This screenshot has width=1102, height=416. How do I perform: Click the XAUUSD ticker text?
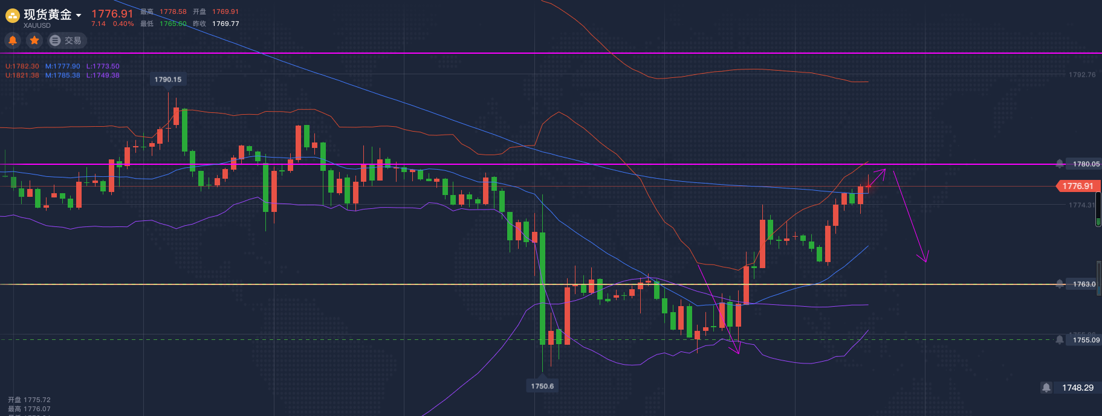[x=37, y=25]
